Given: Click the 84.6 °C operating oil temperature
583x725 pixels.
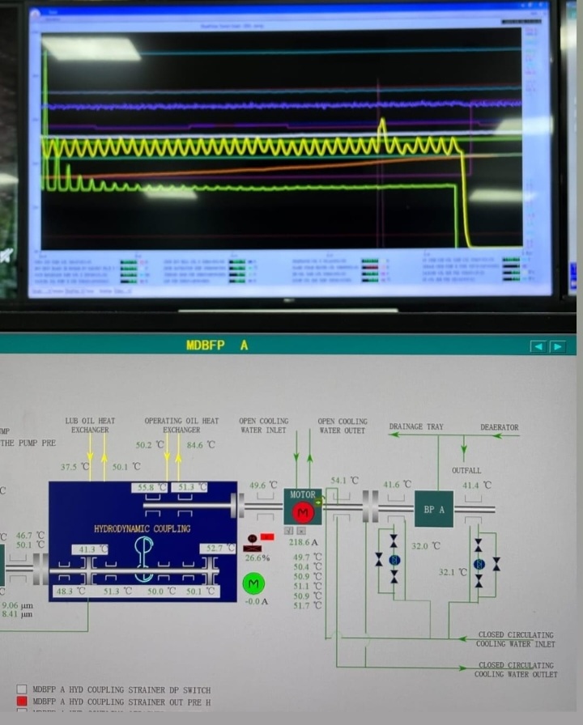Looking at the screenshot, I should (x=201, y=444).
